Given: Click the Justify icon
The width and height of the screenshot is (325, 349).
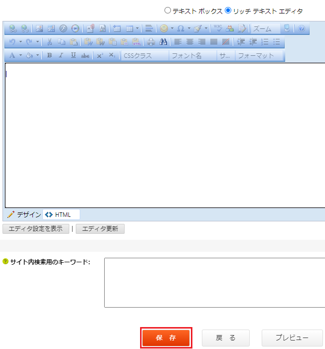Looking at the screenshot, I should (x=214, y=41).
